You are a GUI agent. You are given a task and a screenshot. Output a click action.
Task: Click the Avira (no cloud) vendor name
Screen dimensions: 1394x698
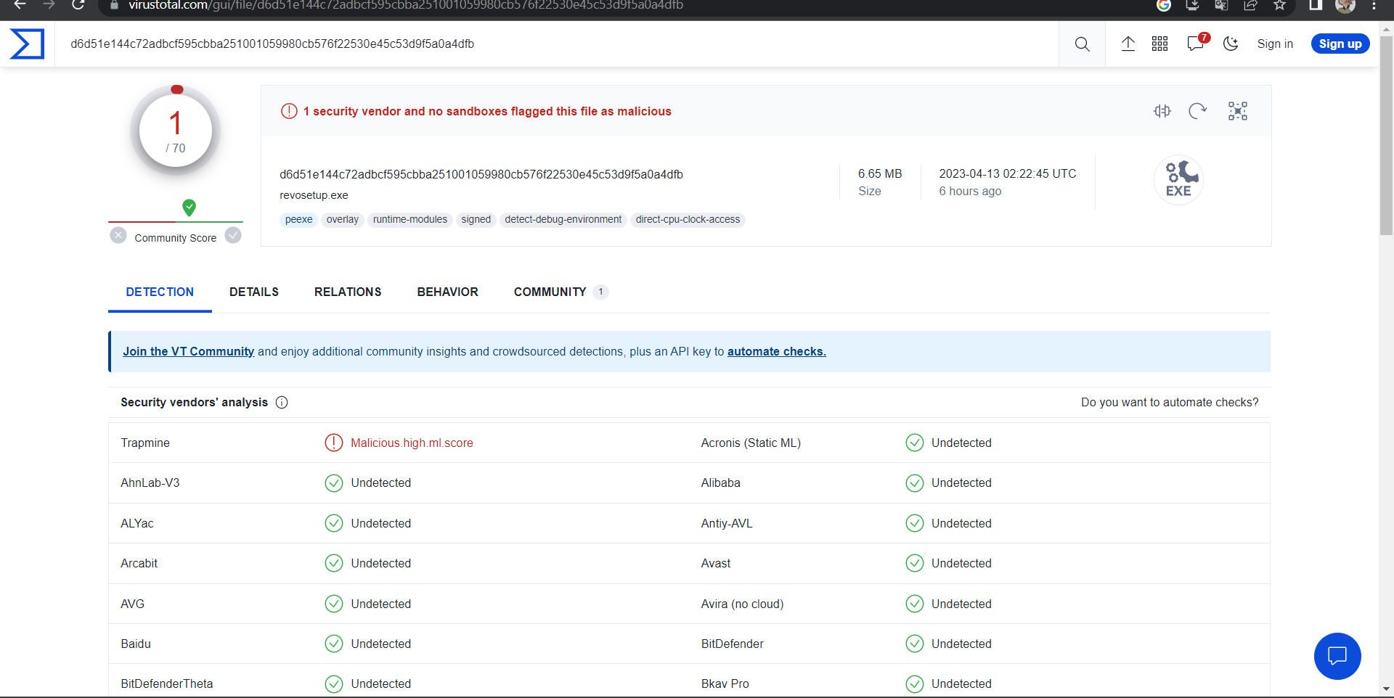click(743, 604)
